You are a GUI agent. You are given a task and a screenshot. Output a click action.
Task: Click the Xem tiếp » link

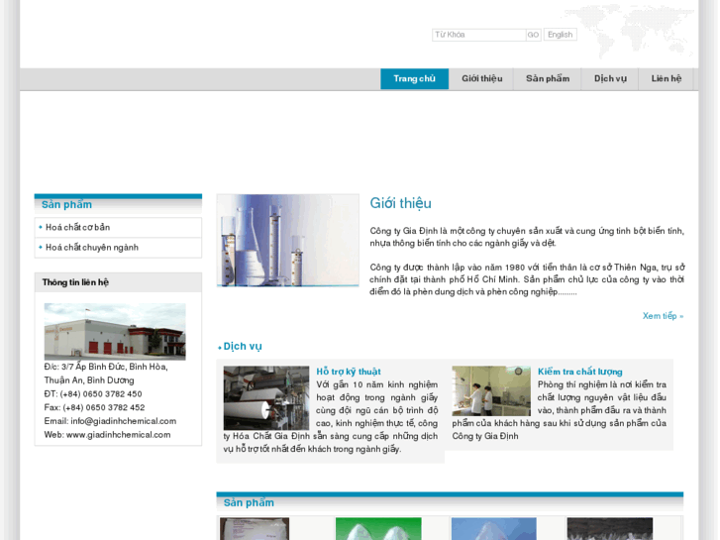tap(664, 316)
